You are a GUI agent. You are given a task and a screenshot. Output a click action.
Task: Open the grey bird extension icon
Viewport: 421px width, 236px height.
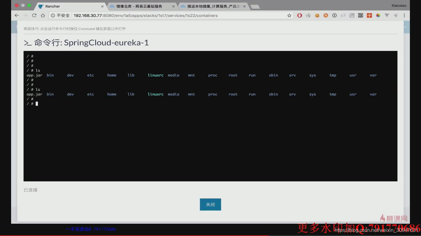396,15
